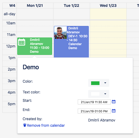Click the white text color swatch
The width and height of the screenshot is (139, 138).
click(95, 94)
